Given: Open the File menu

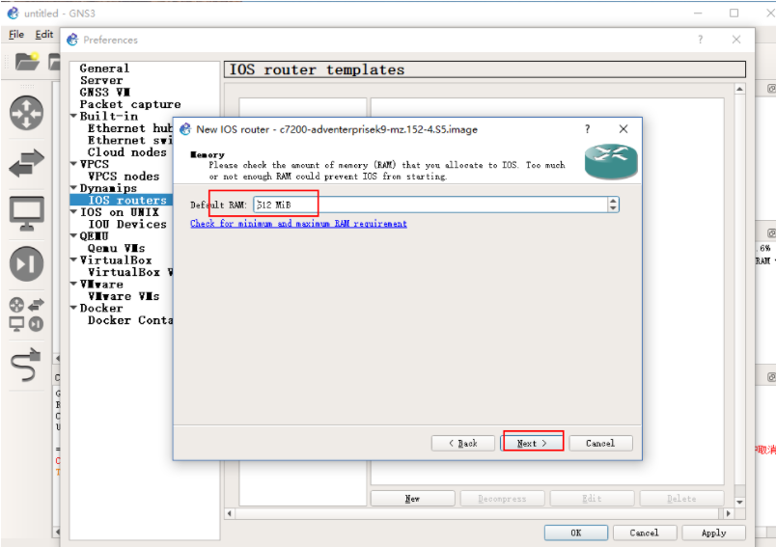Looking at the screenshot, I should [x=16, y=35].
